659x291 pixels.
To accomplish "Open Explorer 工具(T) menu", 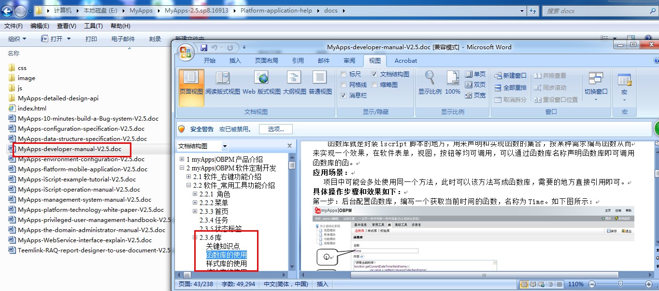I will (93, 26).
